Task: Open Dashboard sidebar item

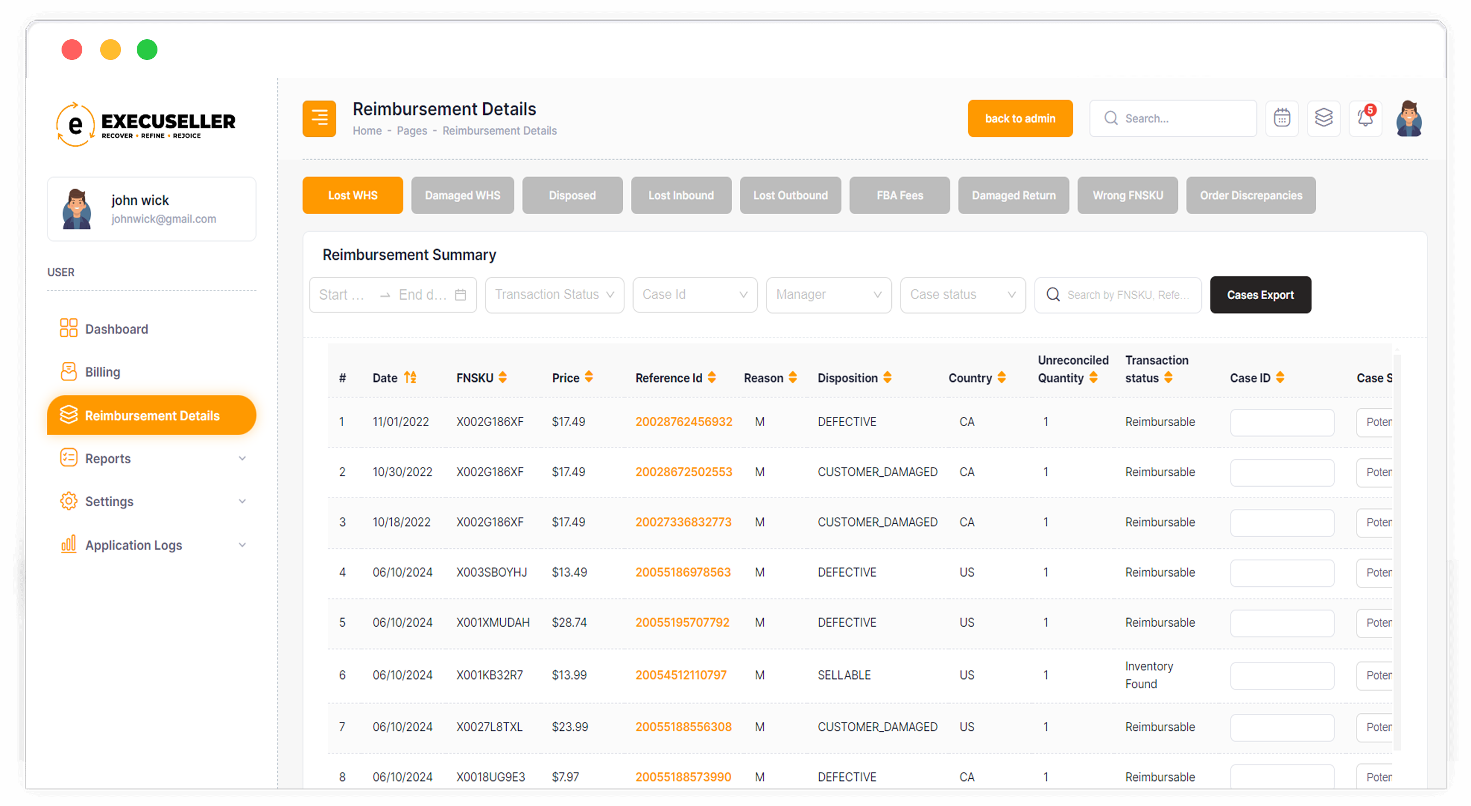Action: coord(117,329)
